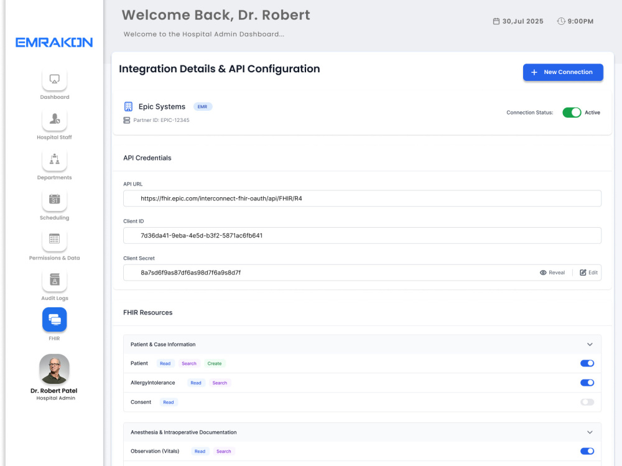
Task: Click the Patient Create permission tag
Action: tap(215, 363)
